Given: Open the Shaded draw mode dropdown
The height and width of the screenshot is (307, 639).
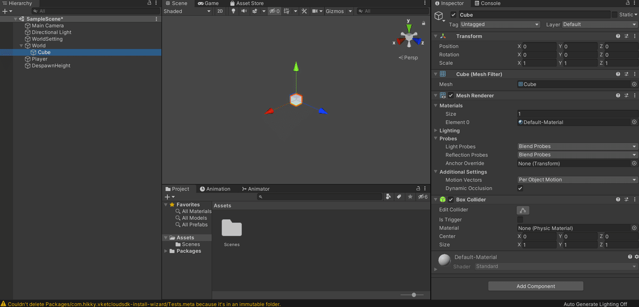Looking at the screenshot, I should 187,11.
